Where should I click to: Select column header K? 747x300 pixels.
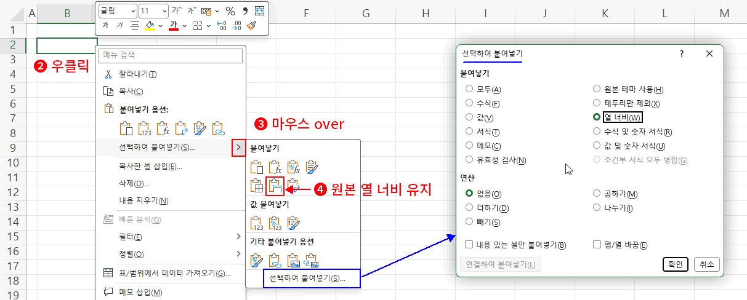605,13
